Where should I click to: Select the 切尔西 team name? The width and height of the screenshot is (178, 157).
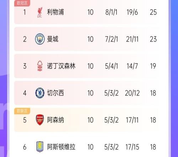click(x=56, y=93)
